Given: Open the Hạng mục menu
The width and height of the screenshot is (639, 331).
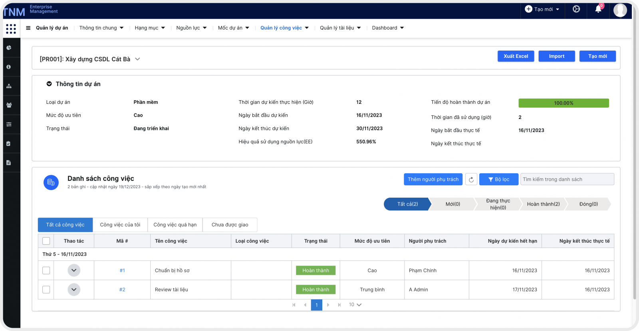Looking at the screenshot, I should (150, 28).
